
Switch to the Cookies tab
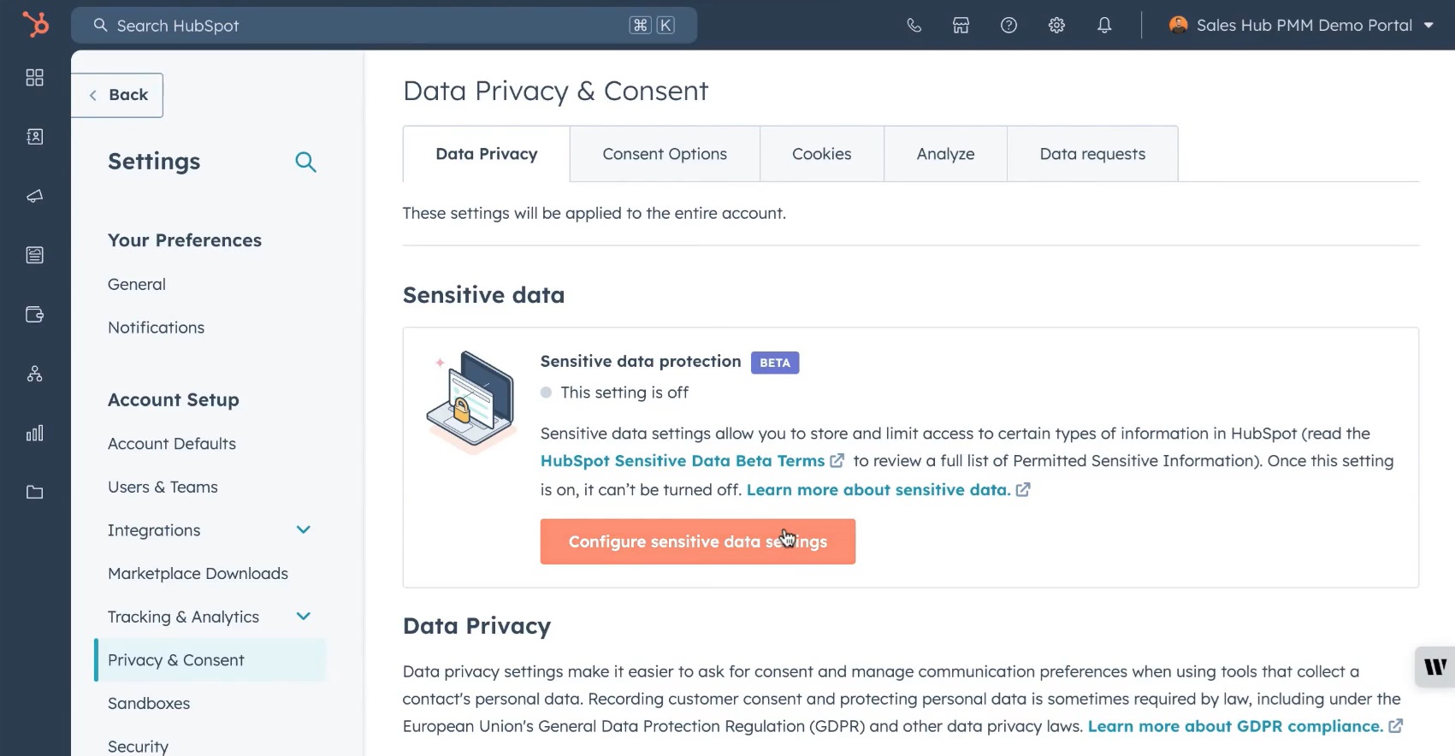822,154
